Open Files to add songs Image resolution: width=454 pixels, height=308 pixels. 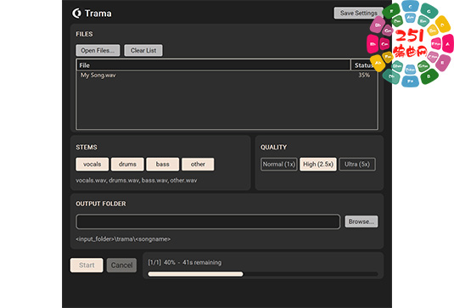98,50
